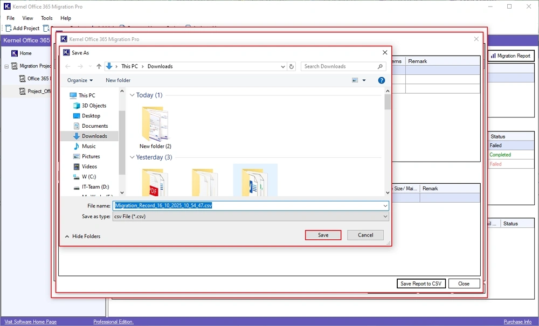Viewport: 539px width, 326px height.
Task: Open the Organize dropdown menu
Action: pos(80,80)
